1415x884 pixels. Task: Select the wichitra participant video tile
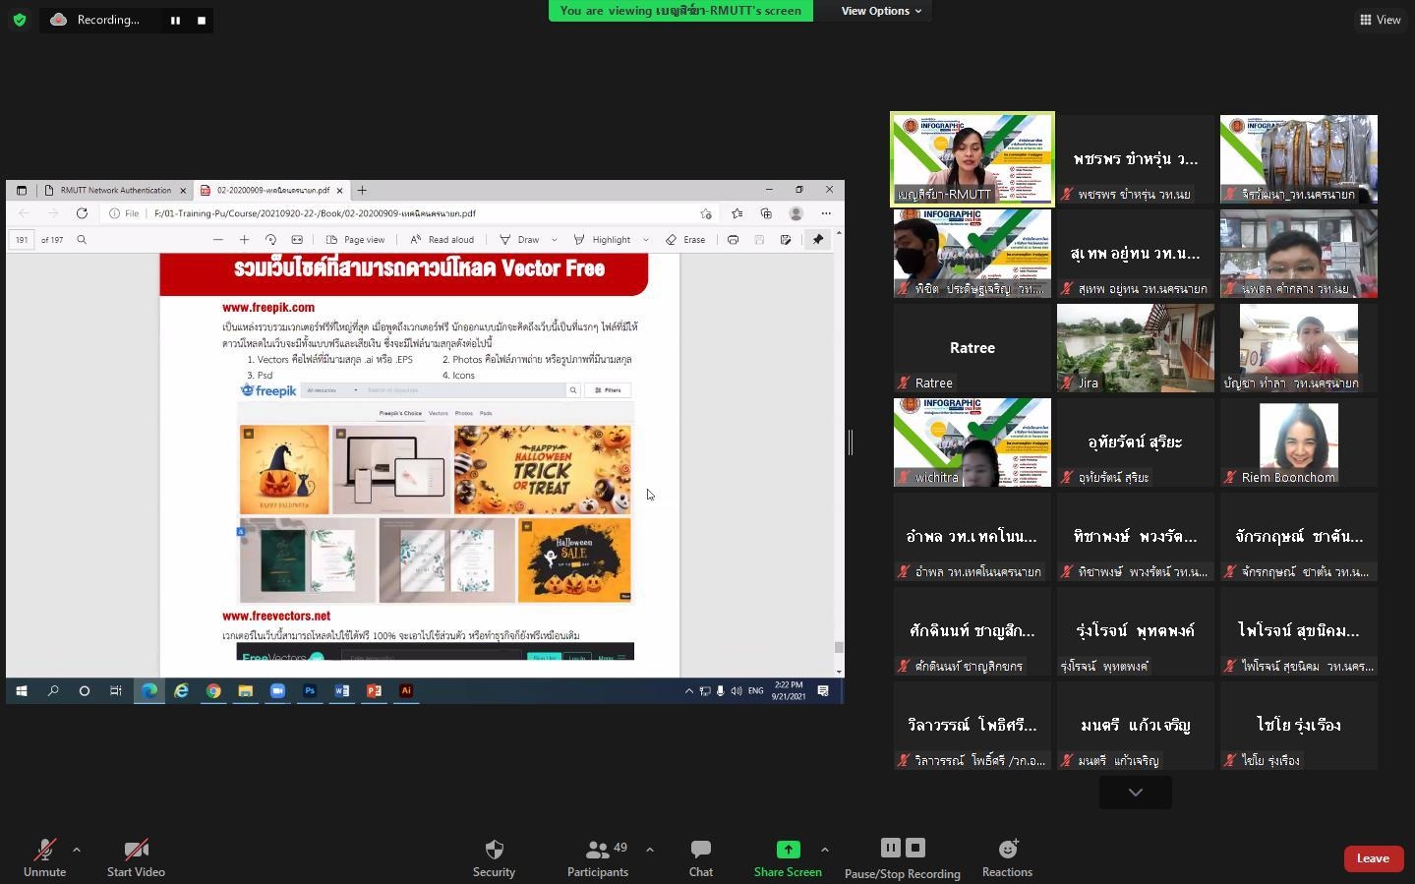click(972, 442)
